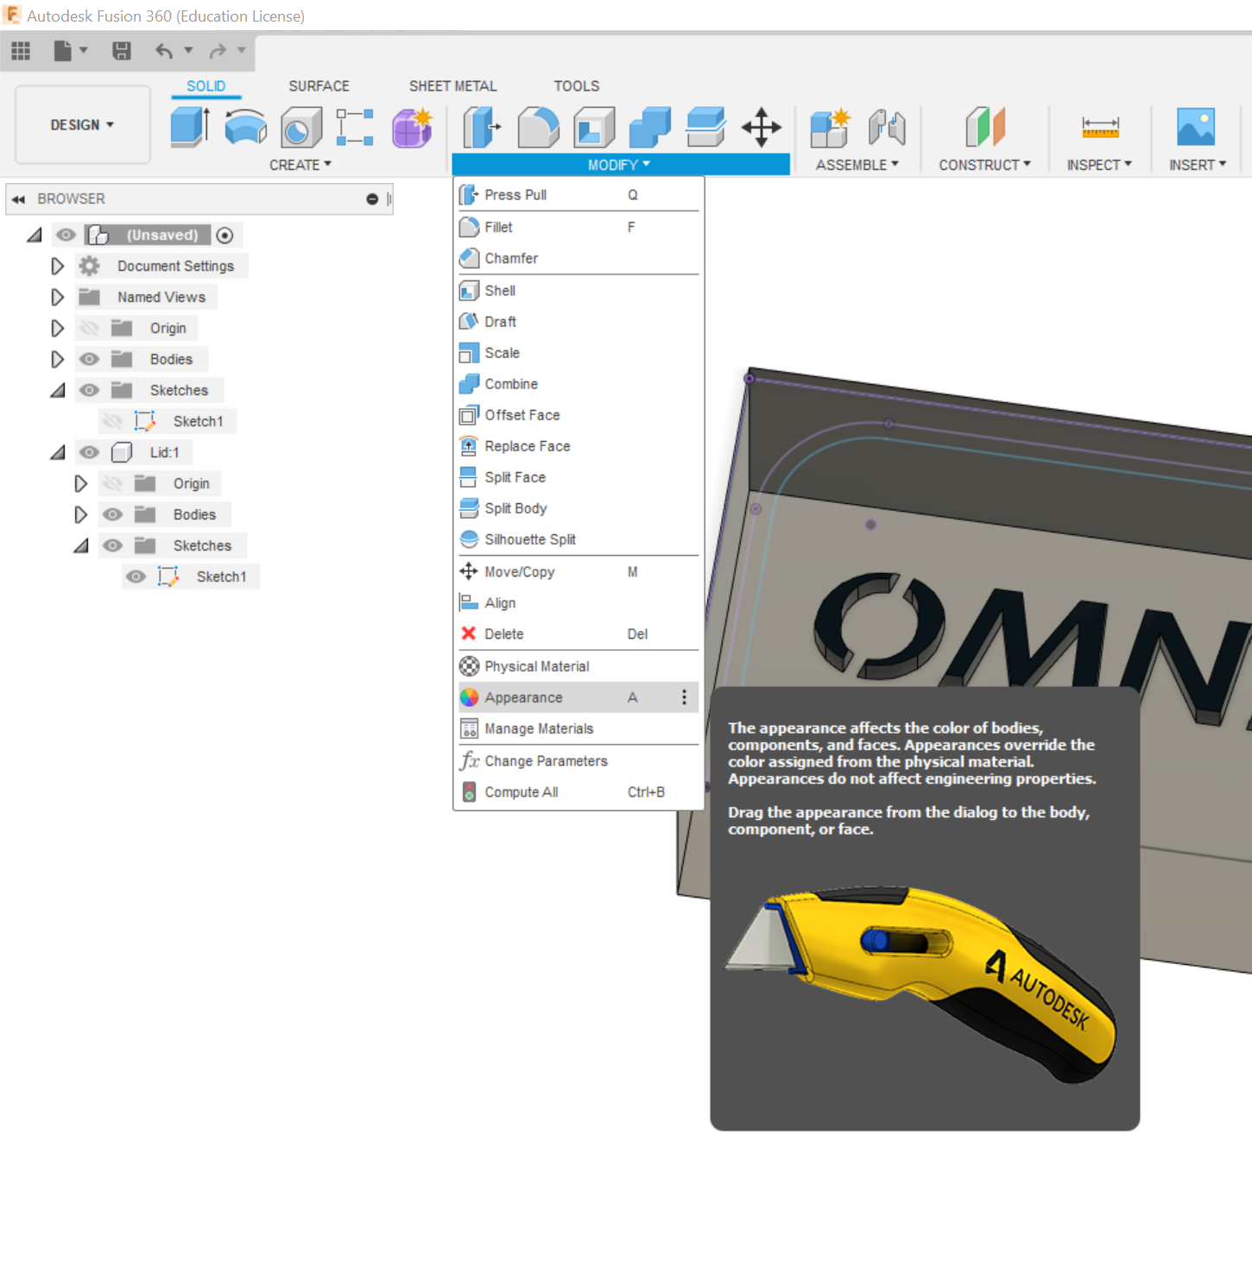
Task: Click the Joint icon in Assemble
Action: pos(887,128)
